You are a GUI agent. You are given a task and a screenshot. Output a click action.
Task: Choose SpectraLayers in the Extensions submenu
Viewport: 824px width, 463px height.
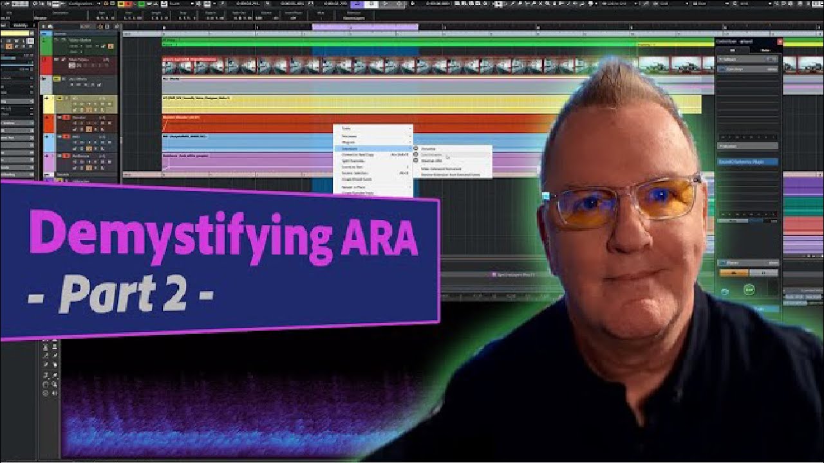click(x=452, y=155)
